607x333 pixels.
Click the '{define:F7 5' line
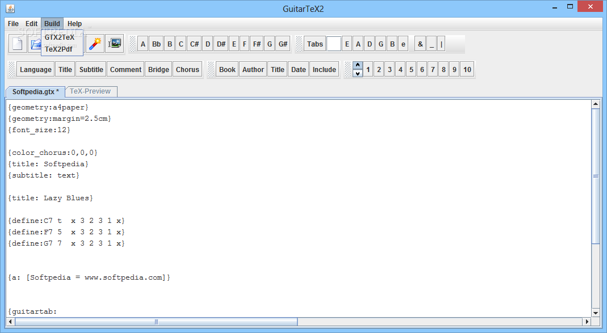point(66,232)
